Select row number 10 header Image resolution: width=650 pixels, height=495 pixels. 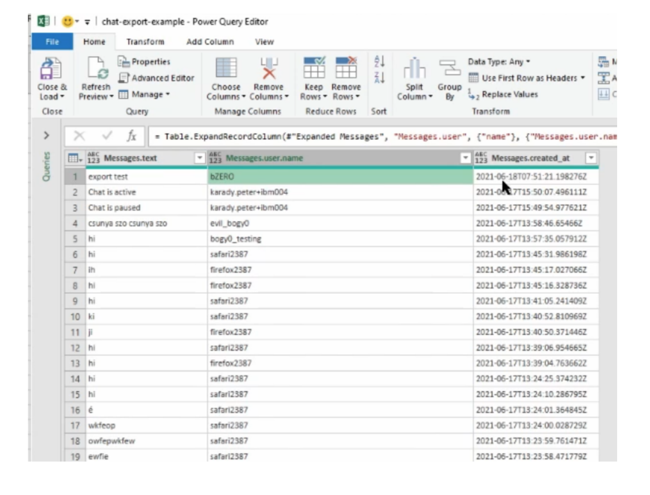(x=75, y=317)
